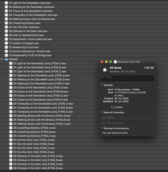This screenshot has width=168, height=172.
Task: Select 07 Into the Dark Void_STEM_C.wav
Action: (x=34, y=148)
